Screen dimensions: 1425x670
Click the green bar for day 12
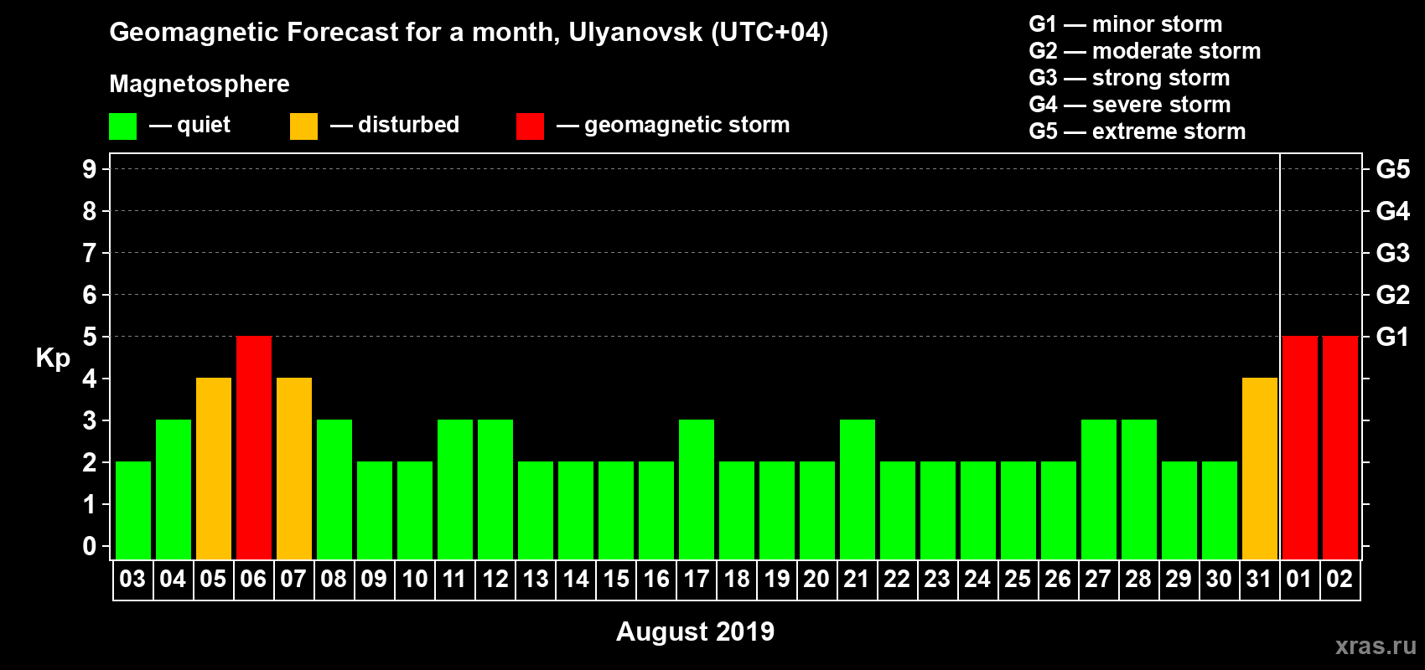point(495,489)
